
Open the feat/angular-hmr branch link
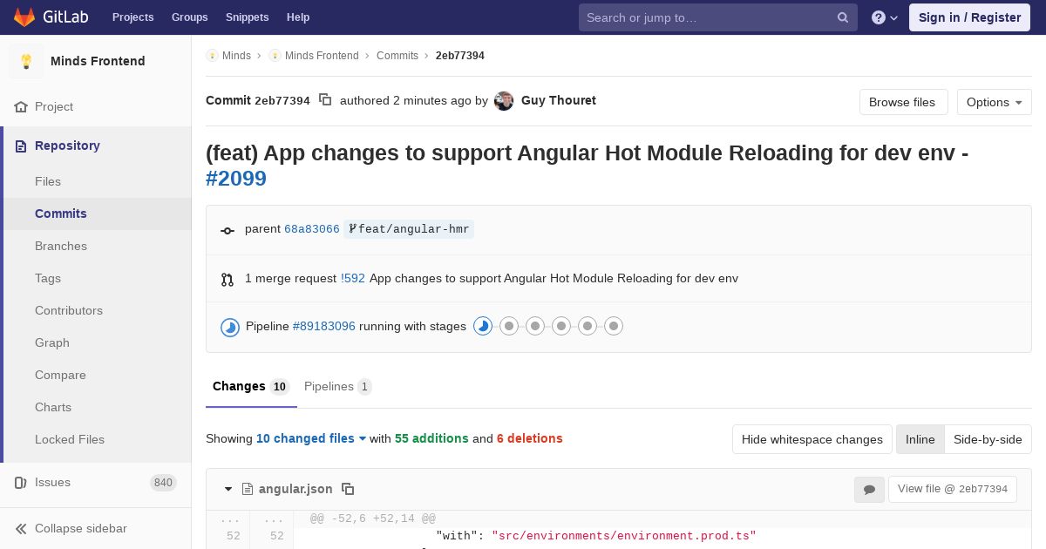tap(409, 230)
